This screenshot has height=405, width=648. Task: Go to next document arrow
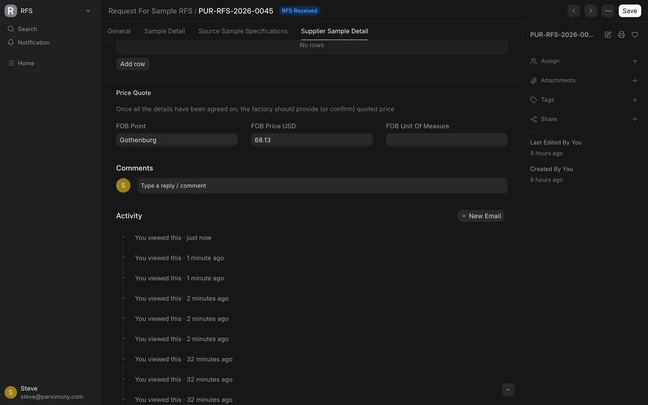click(x=590, y=11)
